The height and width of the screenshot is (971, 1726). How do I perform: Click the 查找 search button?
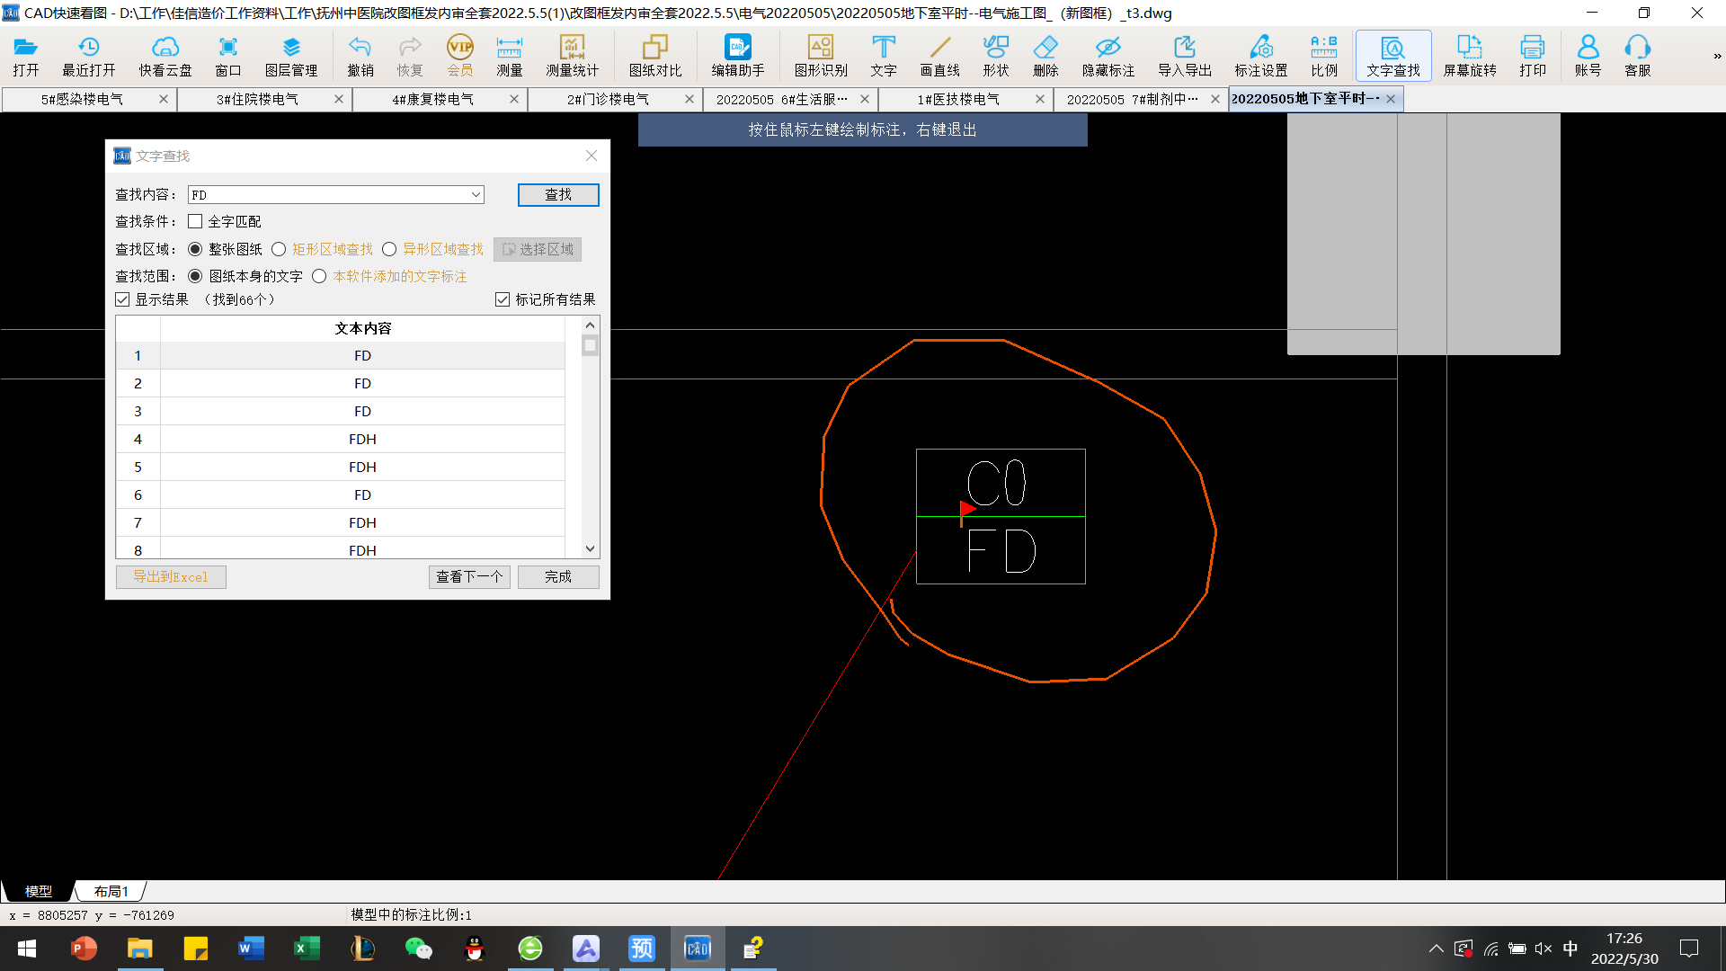tap(558, 194)
